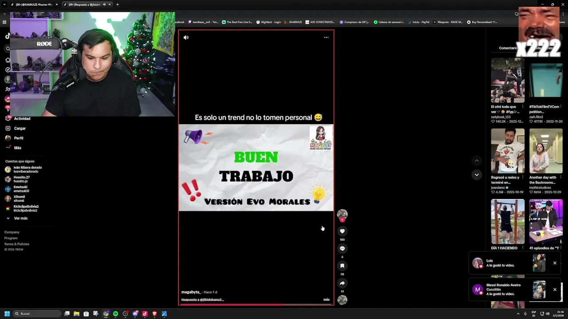This screenshot has height=319, width=568.
Task: Open Terms & Policies footer link
Action: pyautogui.click(x=17, y=244)
